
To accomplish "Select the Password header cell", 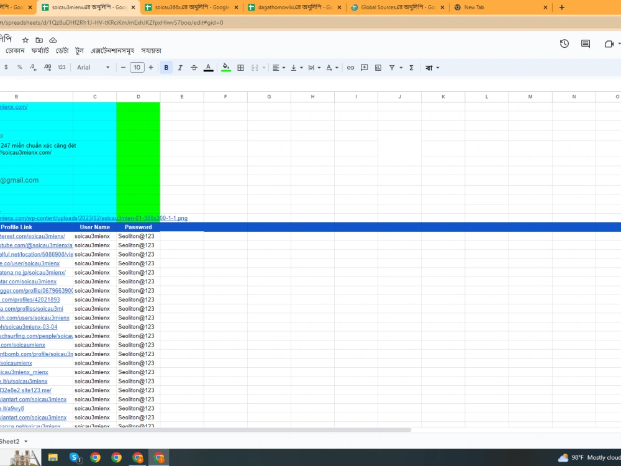I will click(138, 227).
